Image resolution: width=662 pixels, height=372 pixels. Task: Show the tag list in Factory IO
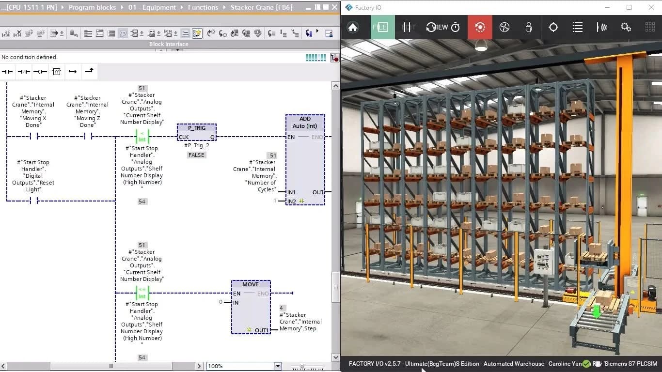pyautogui.click(x=577, y=27)
